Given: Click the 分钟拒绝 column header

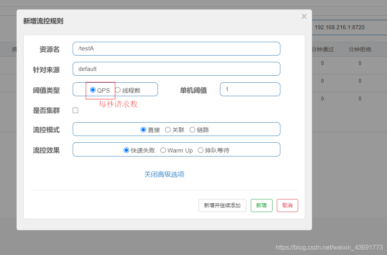Looking at the screenshot, I should pos(360,49).
